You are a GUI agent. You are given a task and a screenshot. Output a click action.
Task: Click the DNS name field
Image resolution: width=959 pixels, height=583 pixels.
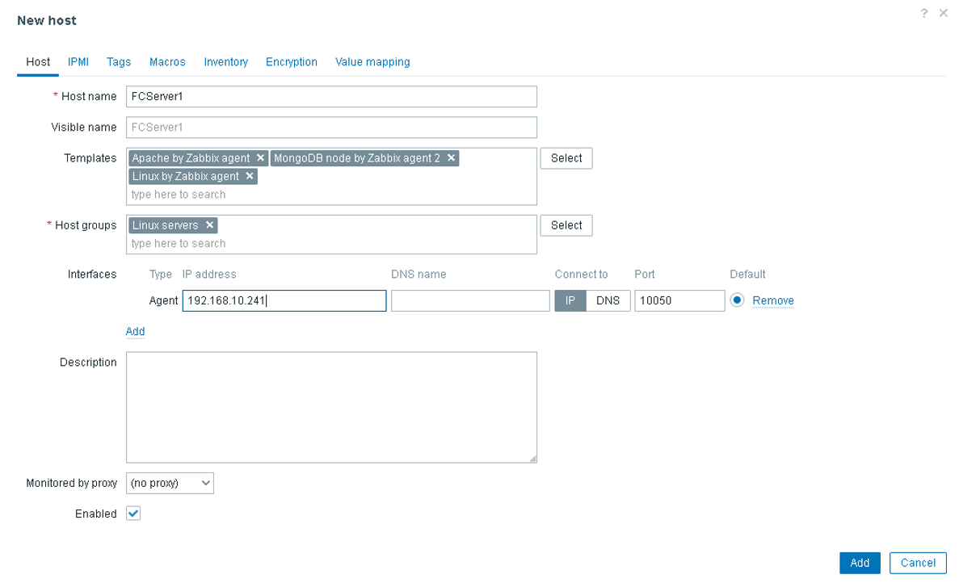(470, 300)
